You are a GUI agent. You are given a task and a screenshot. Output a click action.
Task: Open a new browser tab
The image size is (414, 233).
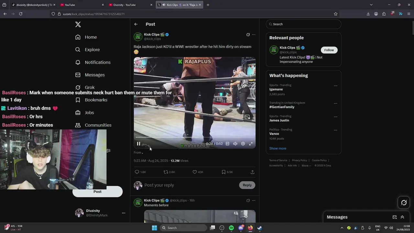coord(208,5)
